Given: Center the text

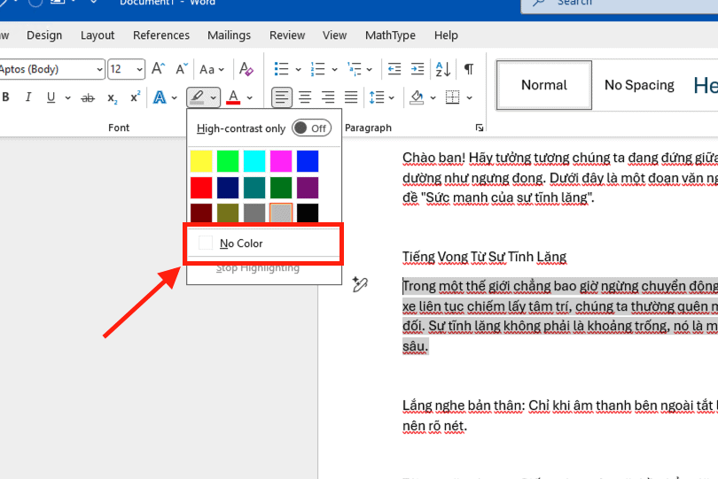Looking at the screenshot, I should (305, 97).
